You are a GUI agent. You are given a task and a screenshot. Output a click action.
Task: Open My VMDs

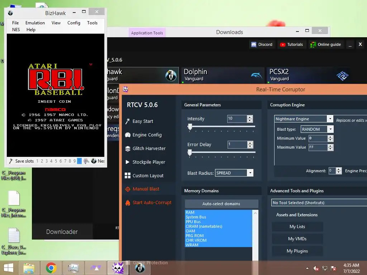click(297, 238)
